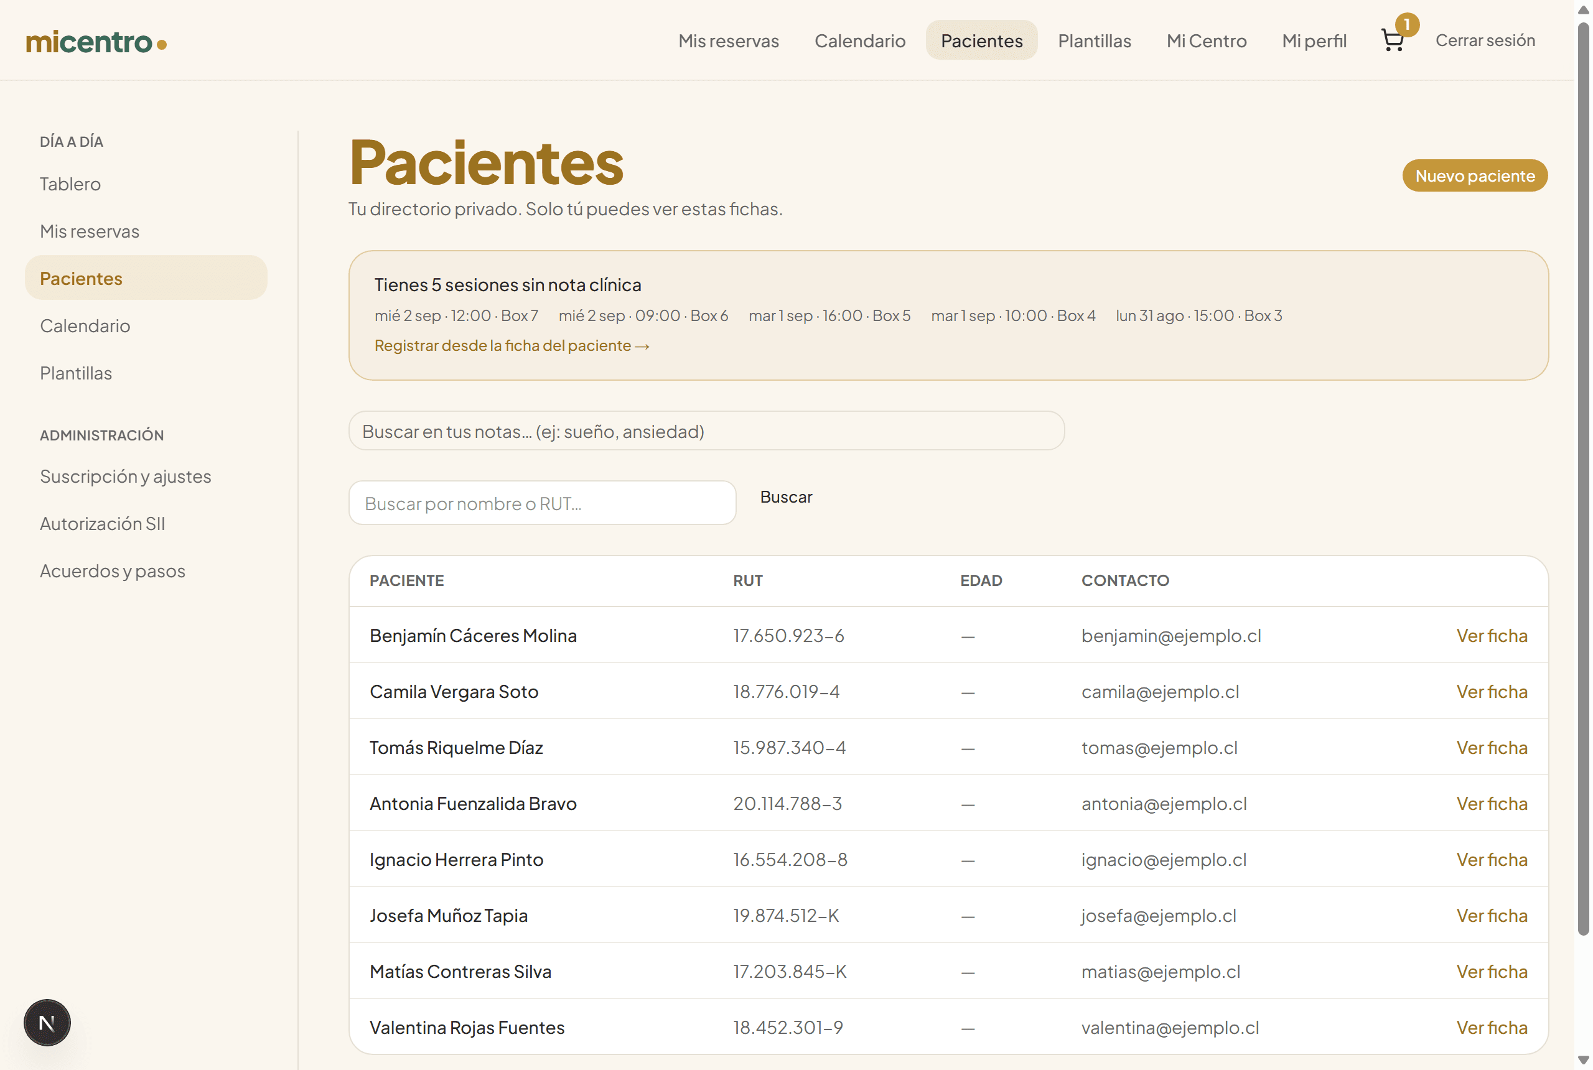Follow Registrar desde la ficha del paciente link
Viewport: 1593px width, 1070px height.
pos(512,345)
